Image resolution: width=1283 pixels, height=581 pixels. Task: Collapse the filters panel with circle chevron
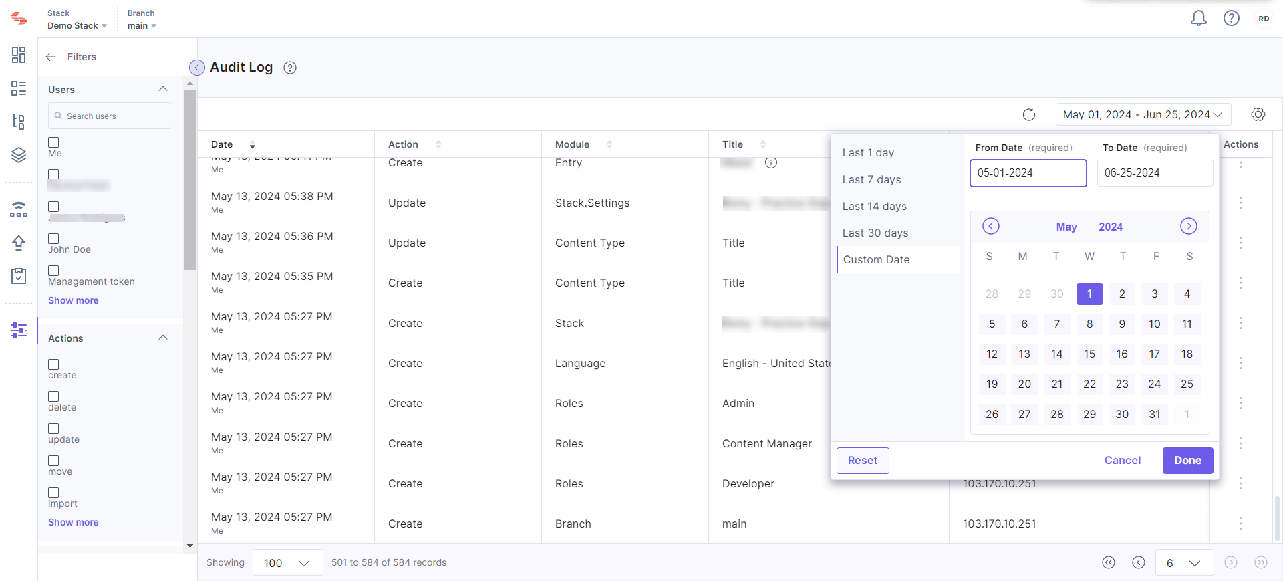pos(197,68)
